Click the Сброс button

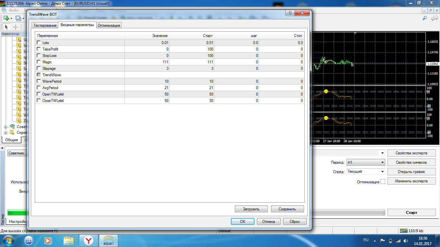tap(295, 222)
